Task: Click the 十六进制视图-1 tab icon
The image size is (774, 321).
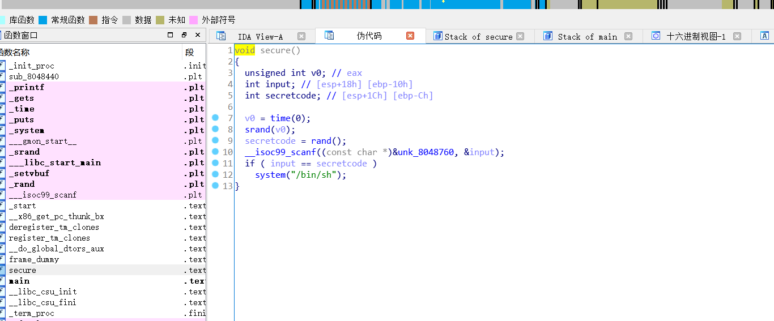Action: (x=656, y=36)
